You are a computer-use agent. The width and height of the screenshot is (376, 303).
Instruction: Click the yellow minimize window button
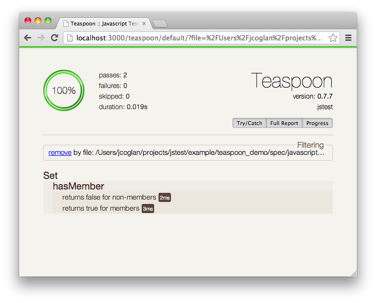tap(38, 21)
